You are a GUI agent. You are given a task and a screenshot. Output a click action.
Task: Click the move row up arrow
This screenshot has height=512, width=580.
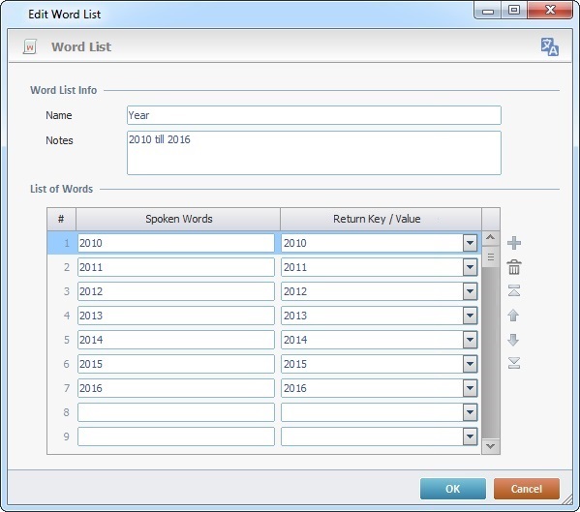click(513, 316)
